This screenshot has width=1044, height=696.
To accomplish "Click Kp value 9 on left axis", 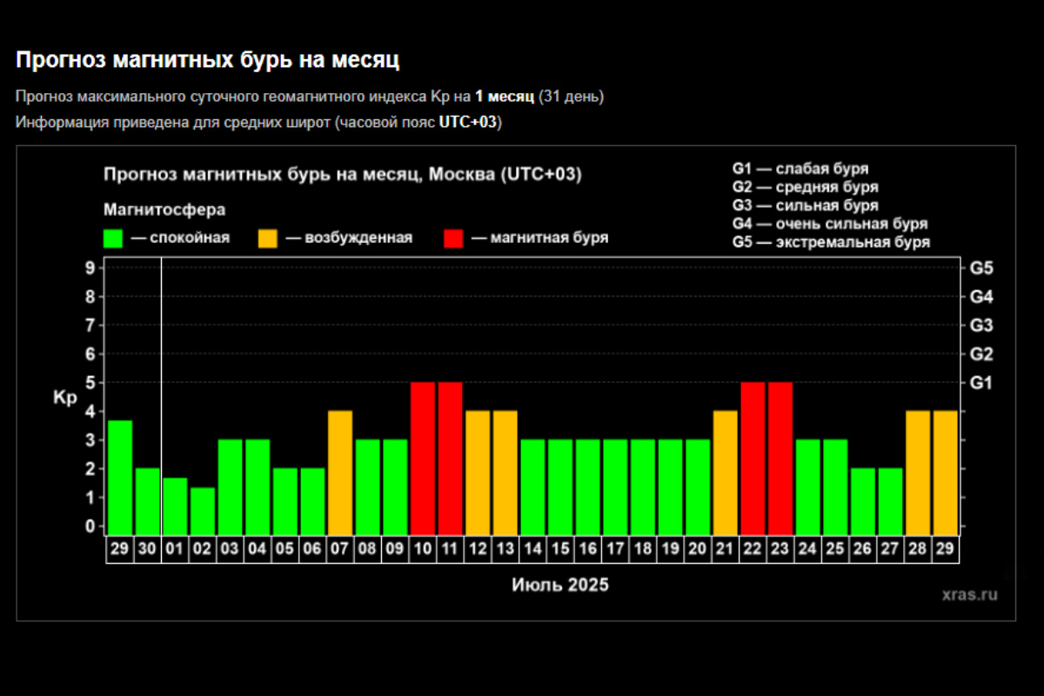I will tap(90, 268).
